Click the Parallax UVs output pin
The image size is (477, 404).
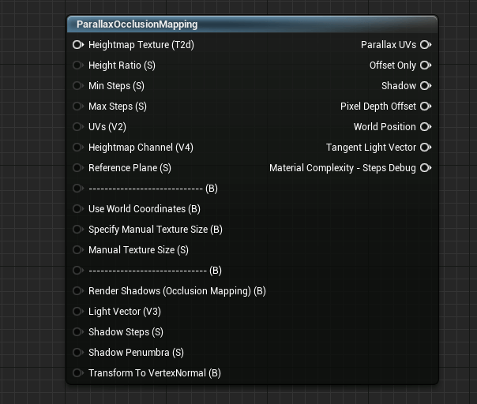pos(425,45)
